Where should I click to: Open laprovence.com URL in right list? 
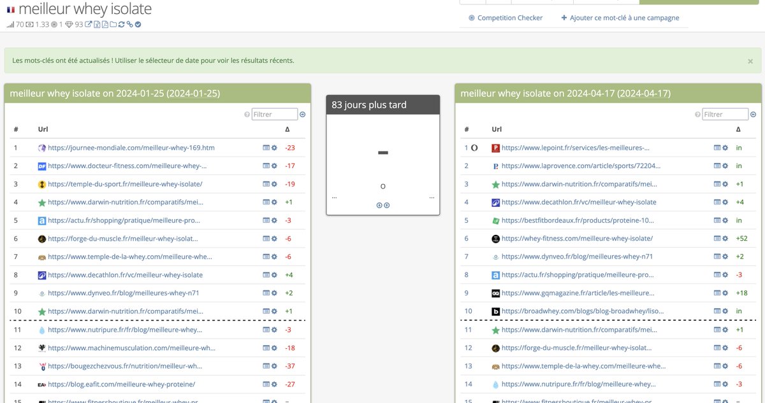point(581,166)
